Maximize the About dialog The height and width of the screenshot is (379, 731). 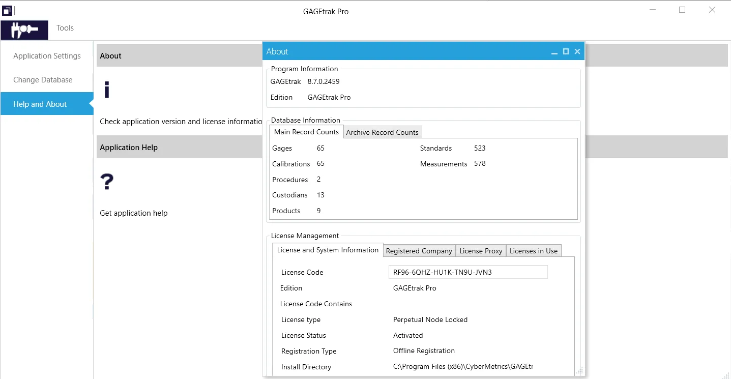(566, 51)
